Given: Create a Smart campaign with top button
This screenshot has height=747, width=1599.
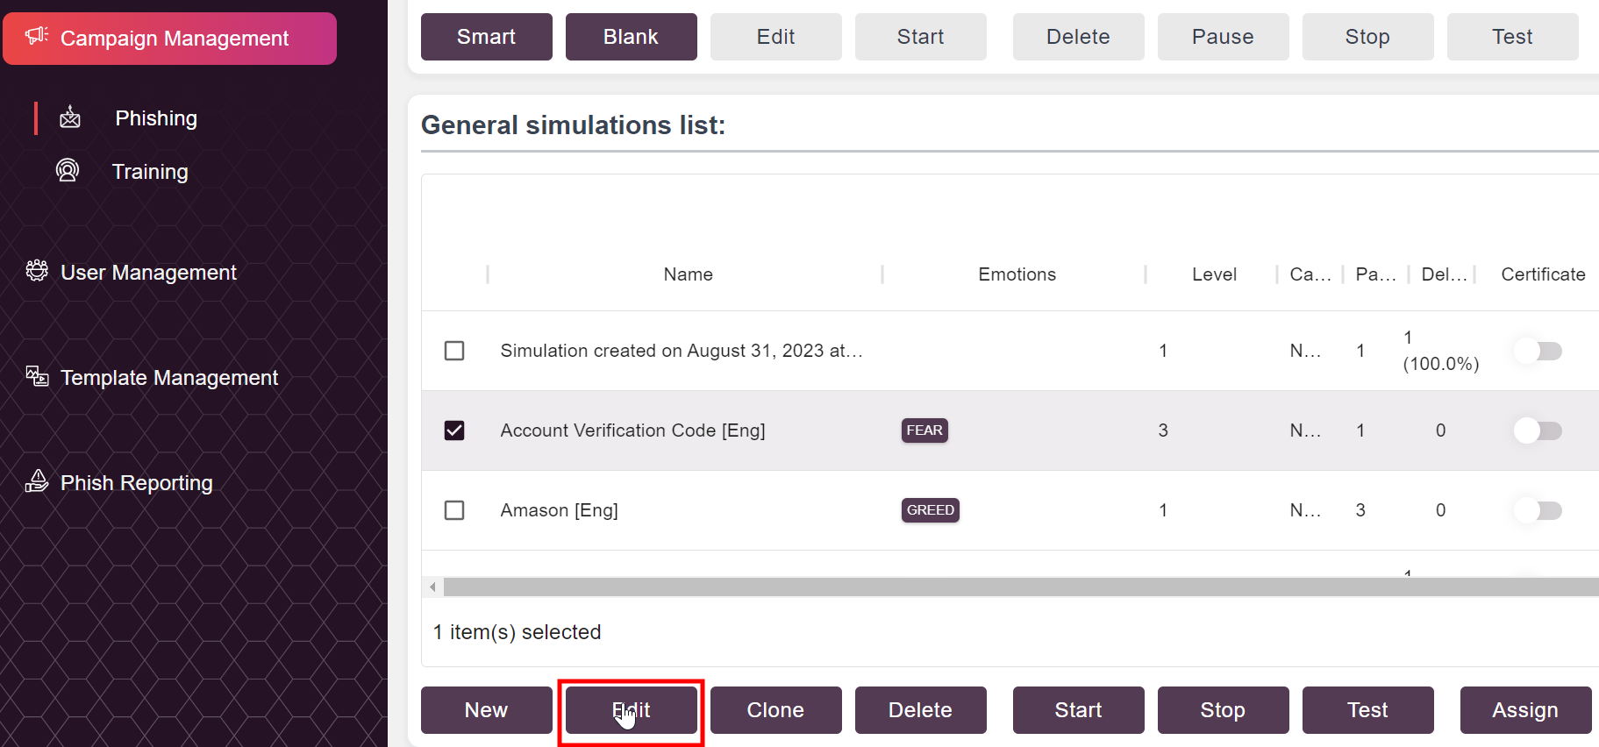Looking at the screenshot, I should 486,37.
